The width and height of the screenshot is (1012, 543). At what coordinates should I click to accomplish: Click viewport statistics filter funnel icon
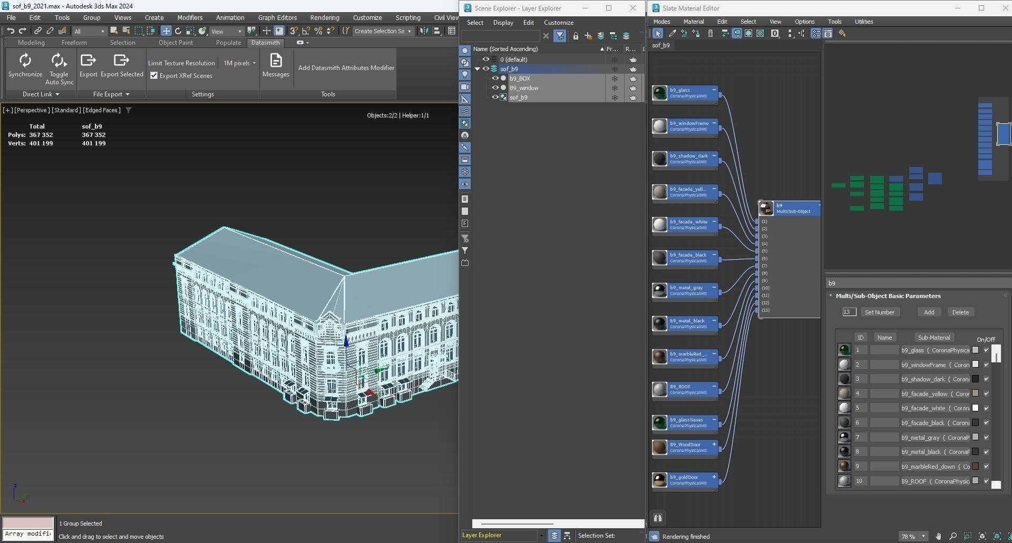tap(129, 110)
